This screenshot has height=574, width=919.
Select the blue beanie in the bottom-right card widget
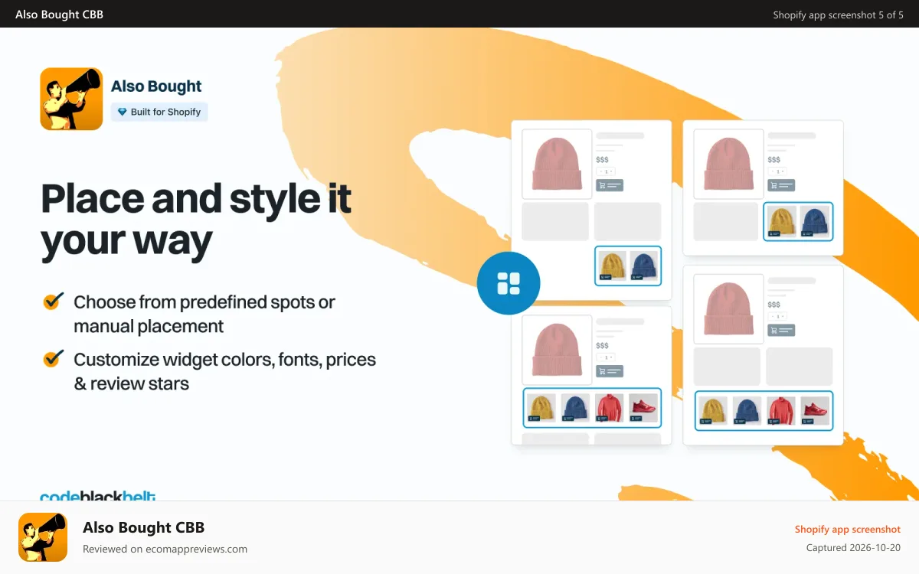747,411
